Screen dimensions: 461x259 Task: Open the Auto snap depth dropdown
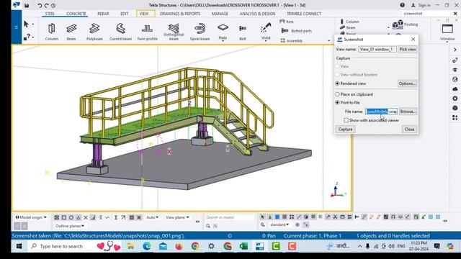[152, 217]
